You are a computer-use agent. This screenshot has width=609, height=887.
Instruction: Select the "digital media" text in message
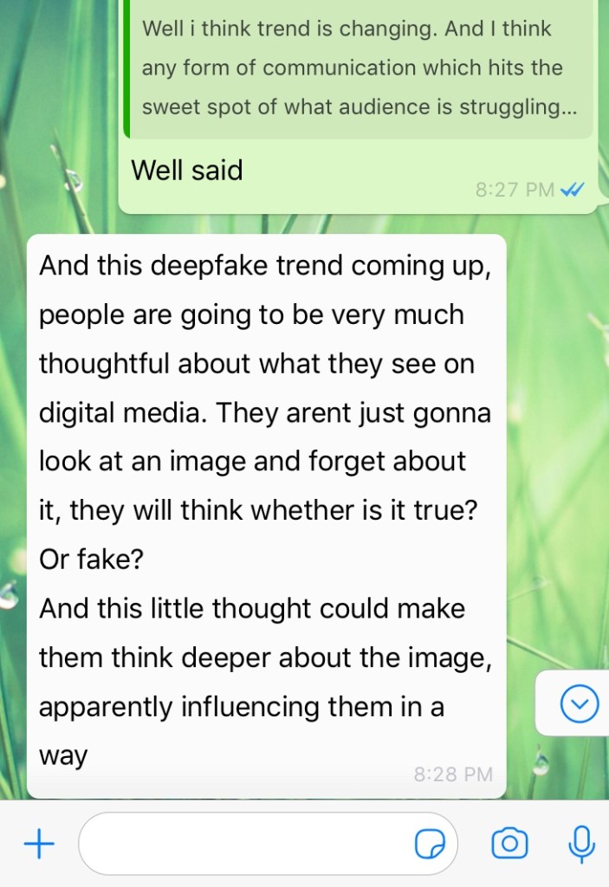pos(120,412)
